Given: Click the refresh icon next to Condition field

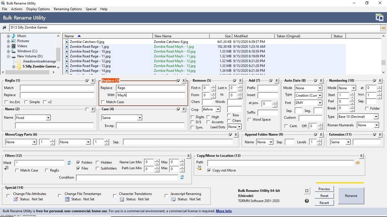Looking at the screenshot, I should point(182,177).
